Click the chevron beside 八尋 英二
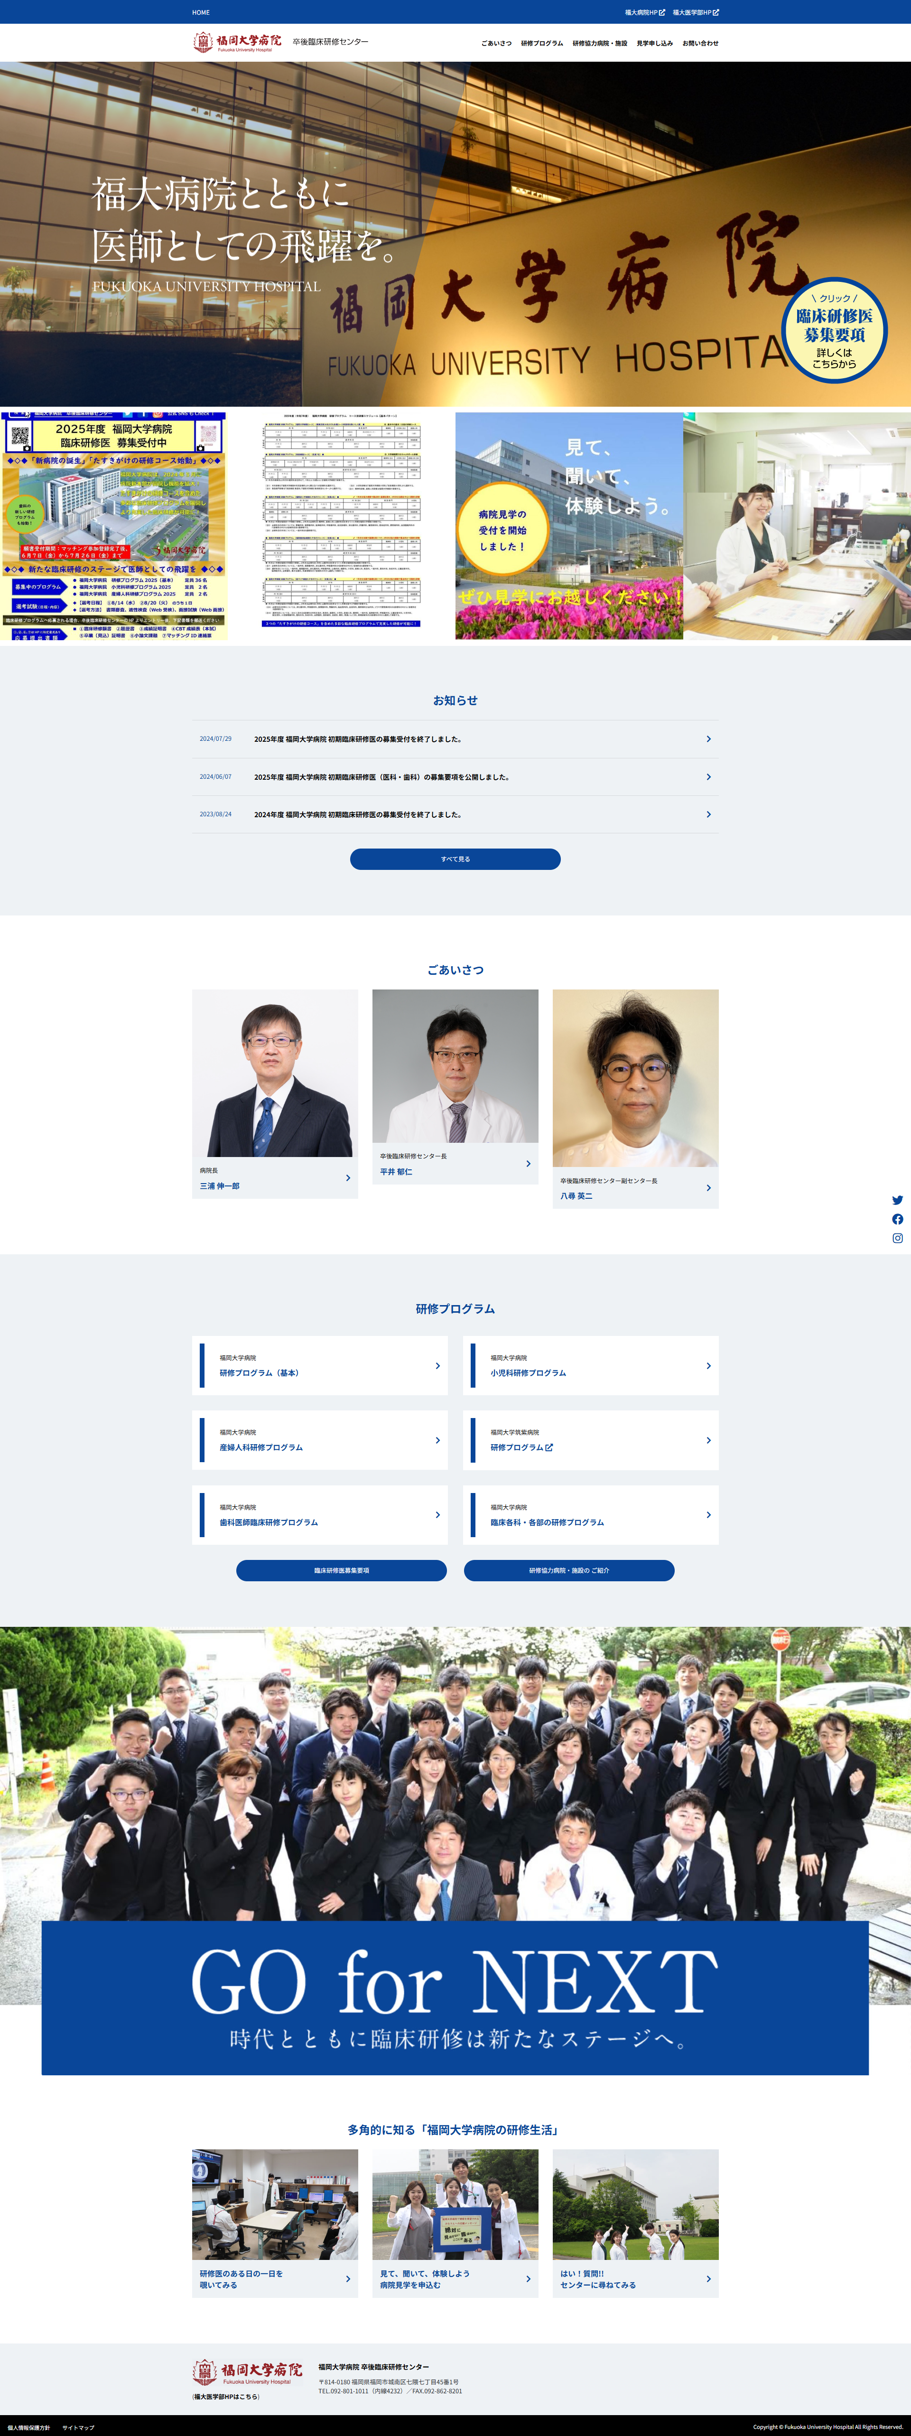 coord(708,1188)
